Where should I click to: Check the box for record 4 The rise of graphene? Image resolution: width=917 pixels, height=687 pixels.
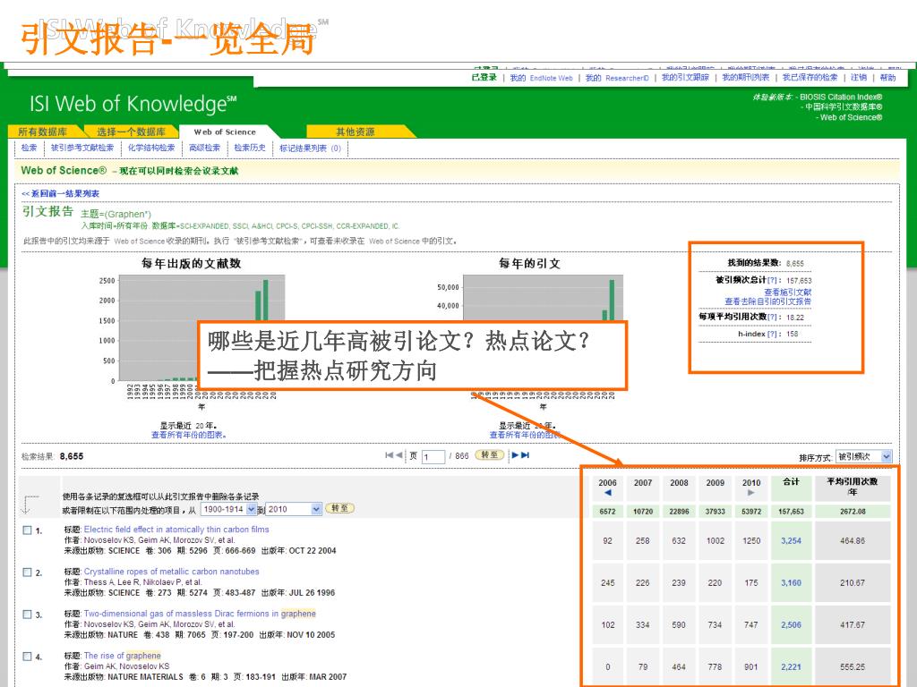click(x=27, y=656)
